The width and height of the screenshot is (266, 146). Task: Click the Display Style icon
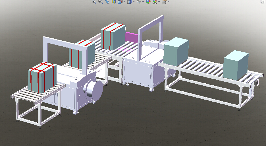coord(129,1)
